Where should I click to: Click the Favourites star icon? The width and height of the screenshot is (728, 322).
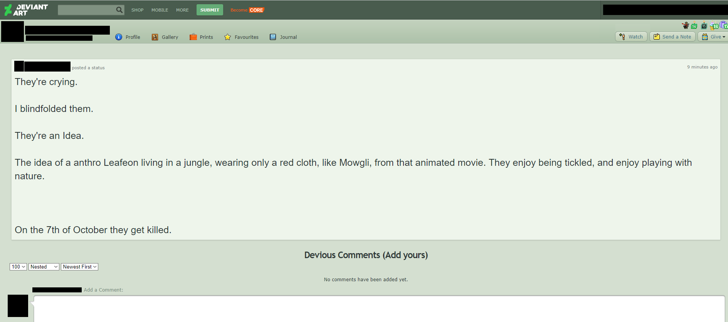point(227,37)
